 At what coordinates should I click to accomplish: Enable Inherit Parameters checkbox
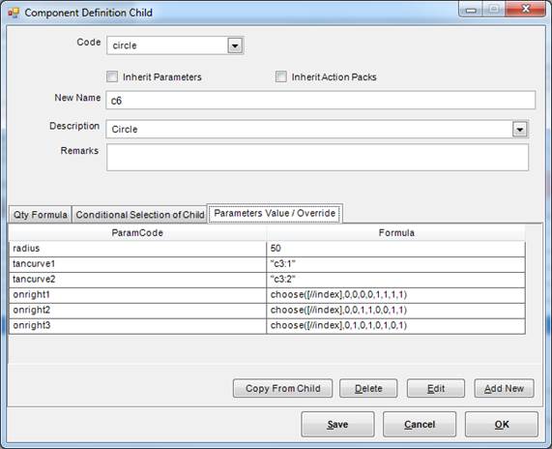112,76
